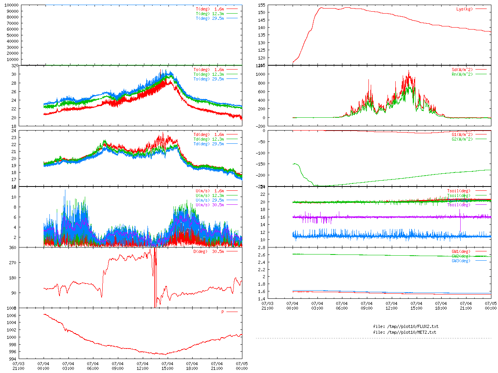Click the green line sample beside Ts(deg) 12.3m
The height and width of the screenshot is (373, 498).
click(232, 74)
